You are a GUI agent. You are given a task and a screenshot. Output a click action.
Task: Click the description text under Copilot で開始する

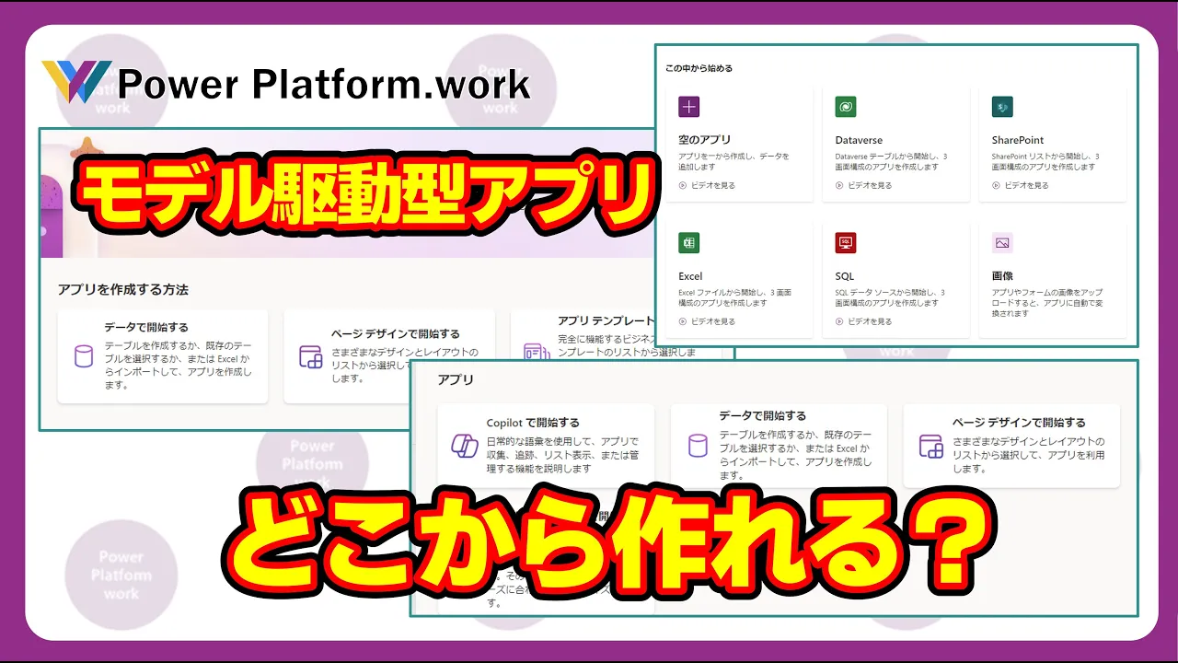[x=562, y=455]
